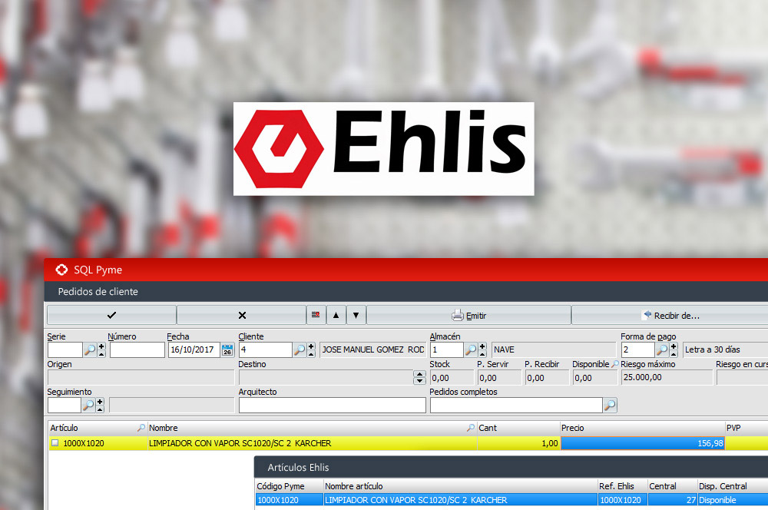Open the Fecha calendar picker
This screenshot has width=768, height=510.
pos(227,350)
